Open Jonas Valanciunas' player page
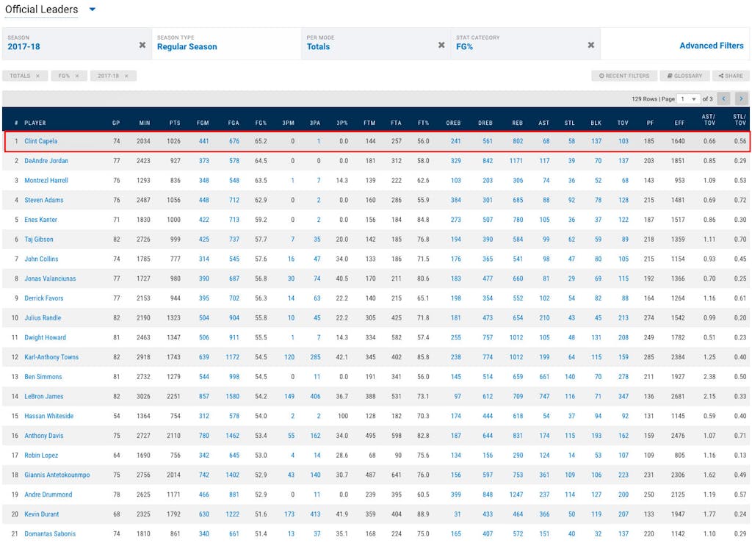This screenshot has width=752, height=543. coord(50,278)
